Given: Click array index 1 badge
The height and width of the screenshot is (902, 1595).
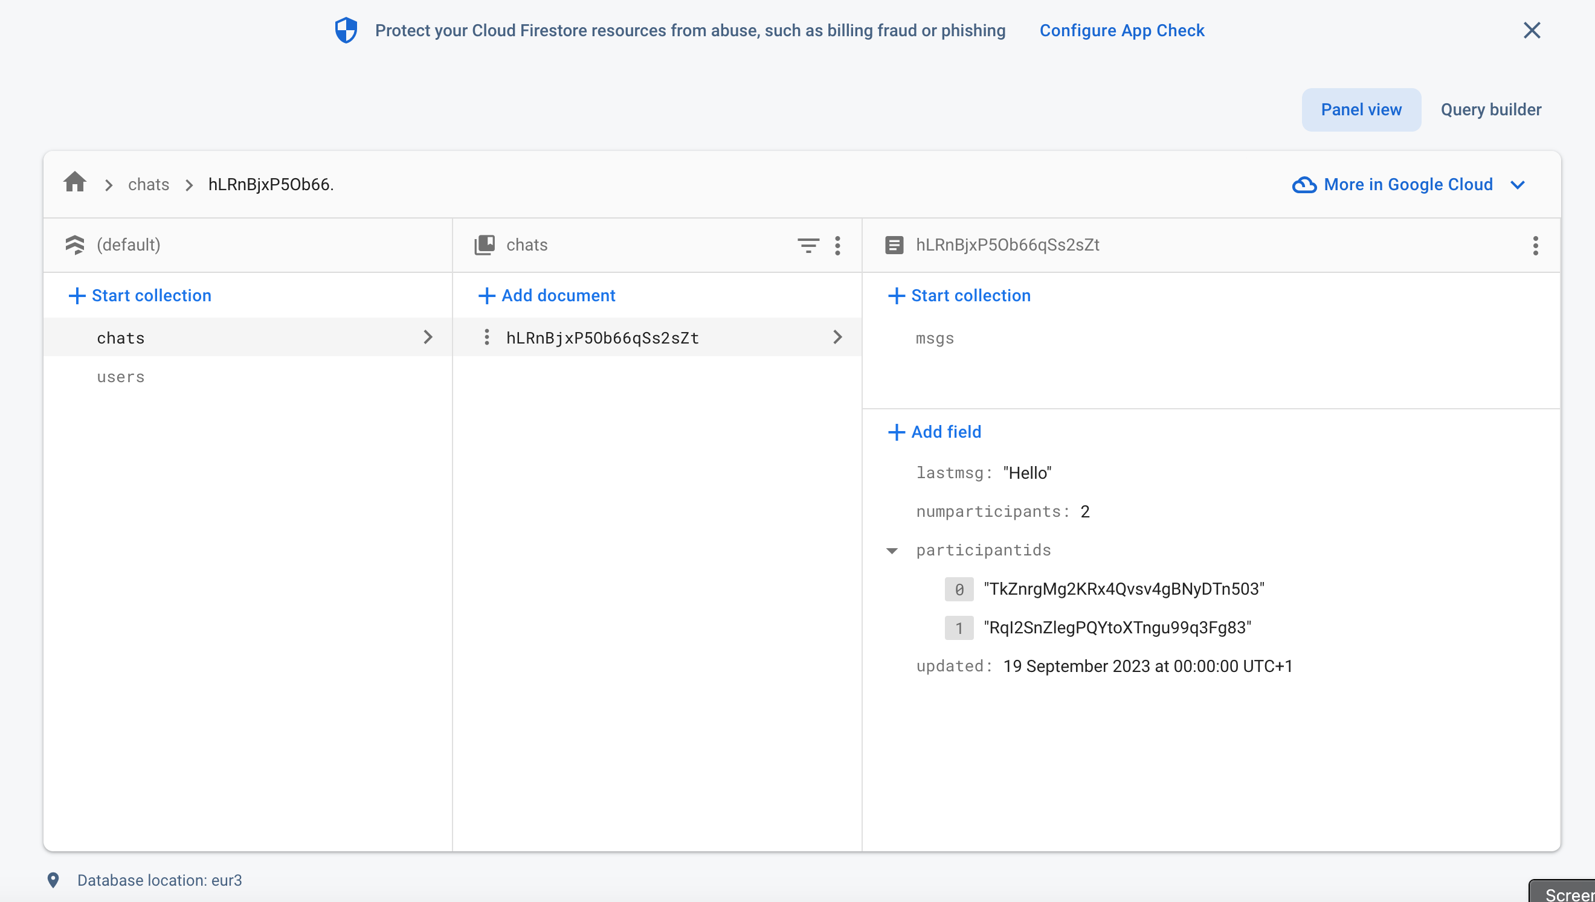Looking at the screenshot, I should point(958,627).
